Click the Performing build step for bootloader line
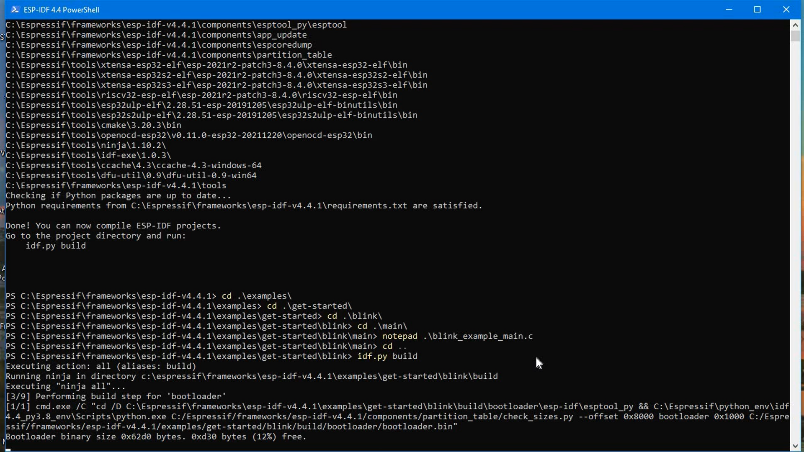The width and height of the screenshot is (804, 452). click(x=115, y=396)
